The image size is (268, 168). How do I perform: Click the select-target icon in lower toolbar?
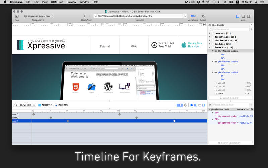(185, 105)
